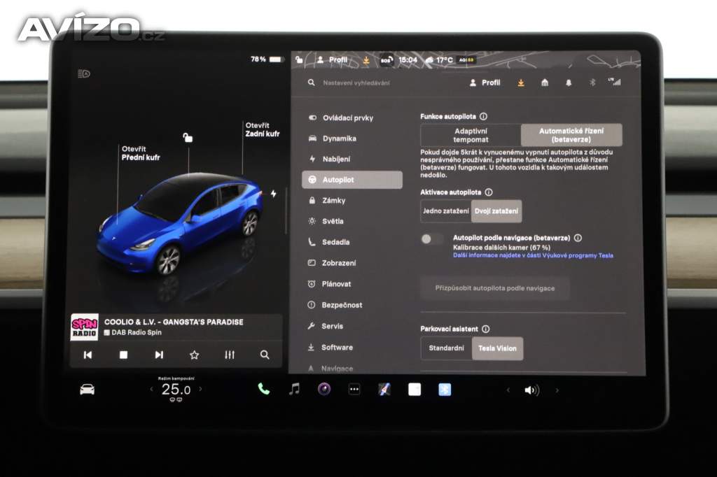
Task: Decrease temperature with left arrow
Action: [x=152, y=389]
